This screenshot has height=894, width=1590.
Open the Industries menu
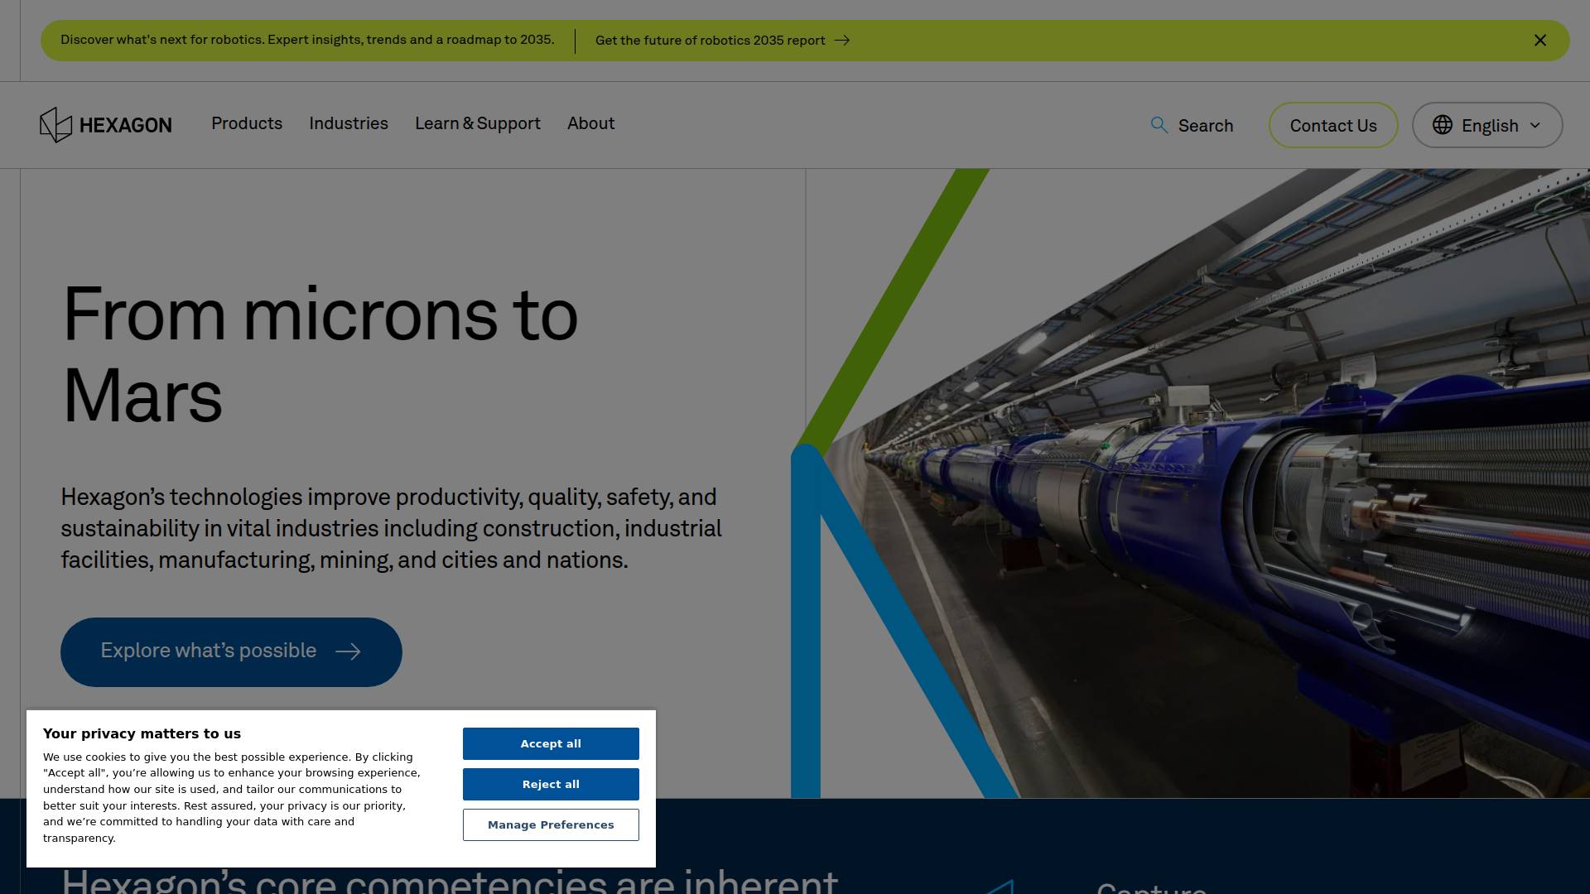pyautogui.click(x=349, y=123)
